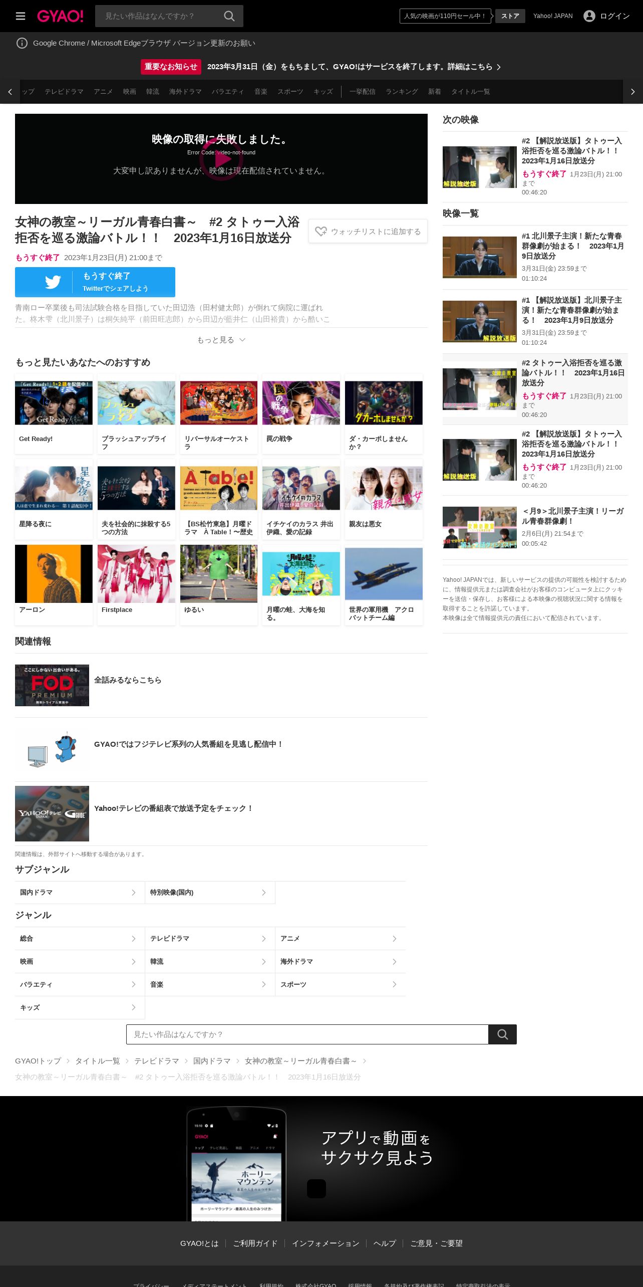This screenshot has height=1287, width=643.
Task: Play the video with center play button
Action: pos(221,159)
